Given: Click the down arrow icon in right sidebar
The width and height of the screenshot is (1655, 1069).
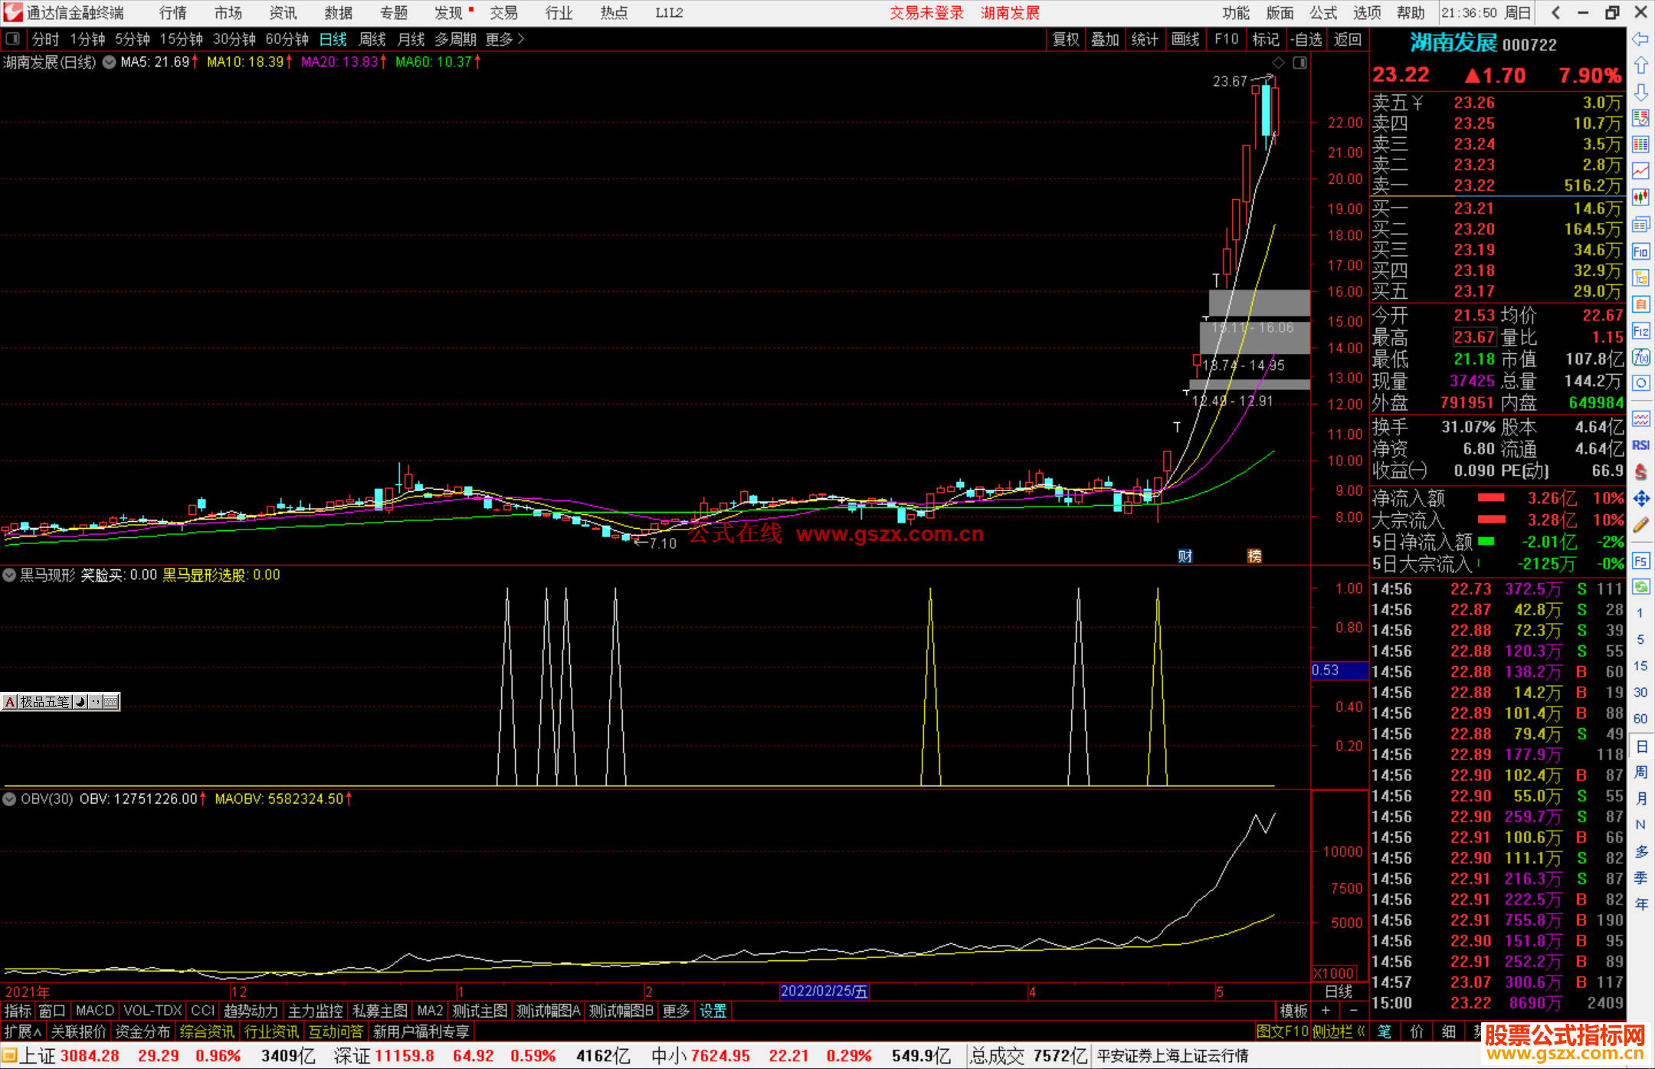Looking at the screenshot, I should coord(1640,92).
